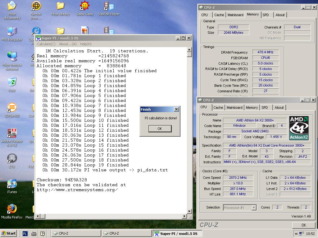
Task: Open the Calculate(C) menu in Super PI
Action: click(x=46, y=44)
